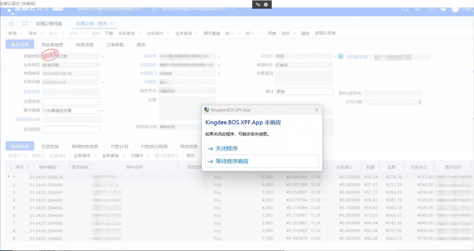This screenshot has height=251, width=474.
Task: Expand the 业务操作 arrow in main toolbar
Action: 168,33
